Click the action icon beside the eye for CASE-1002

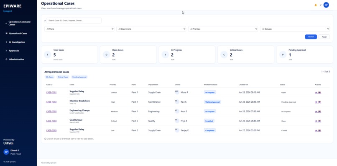[319, 102]
